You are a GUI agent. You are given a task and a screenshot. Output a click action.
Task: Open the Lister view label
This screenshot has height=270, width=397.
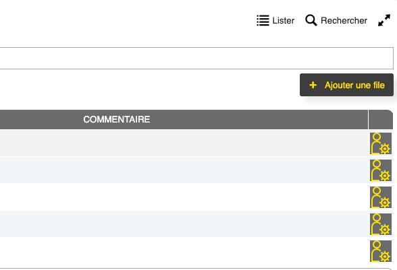coord(284,20)
